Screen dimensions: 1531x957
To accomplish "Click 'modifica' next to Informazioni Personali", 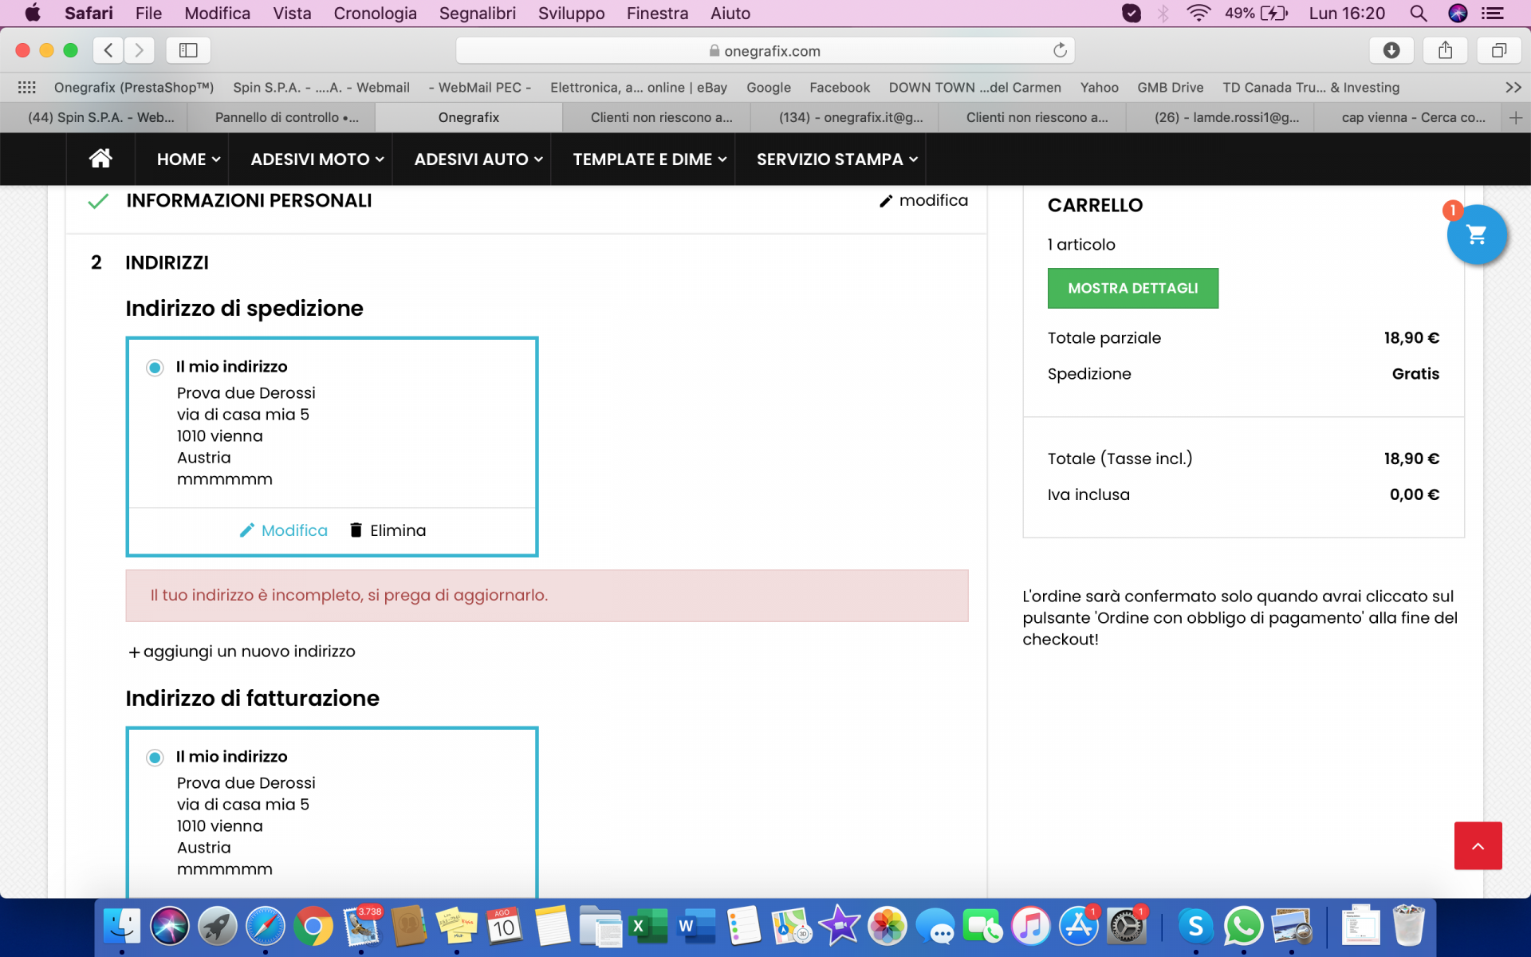I will (x=923, y=201).
